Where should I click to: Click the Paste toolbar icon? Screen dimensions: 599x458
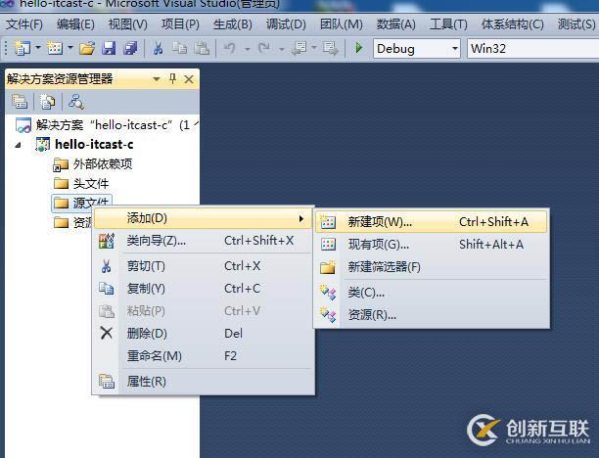202,49
